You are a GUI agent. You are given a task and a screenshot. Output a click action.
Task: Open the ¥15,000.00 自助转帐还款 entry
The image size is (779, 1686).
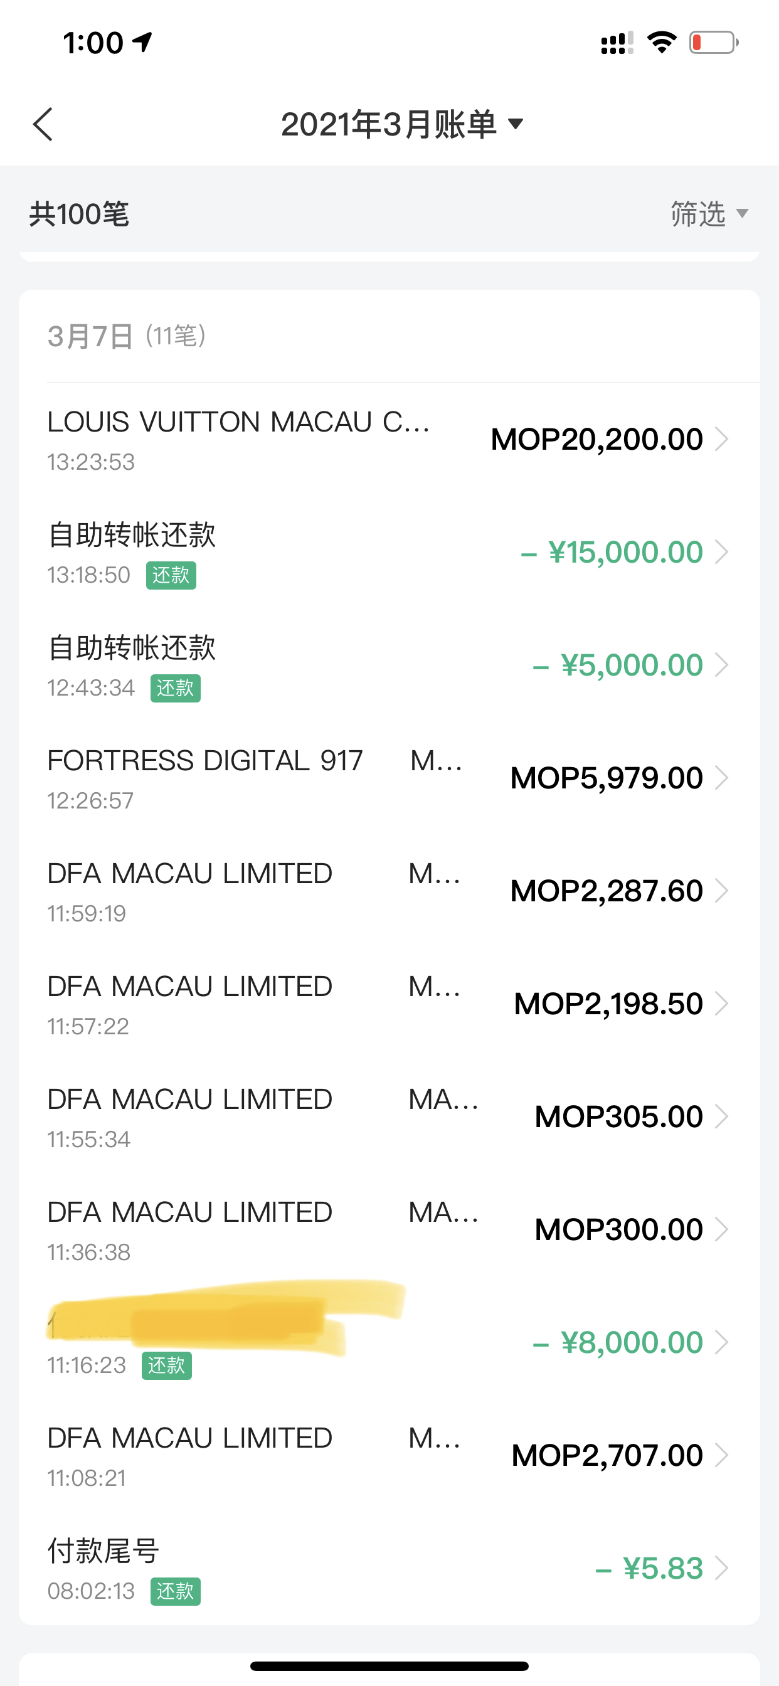(389, 553)
